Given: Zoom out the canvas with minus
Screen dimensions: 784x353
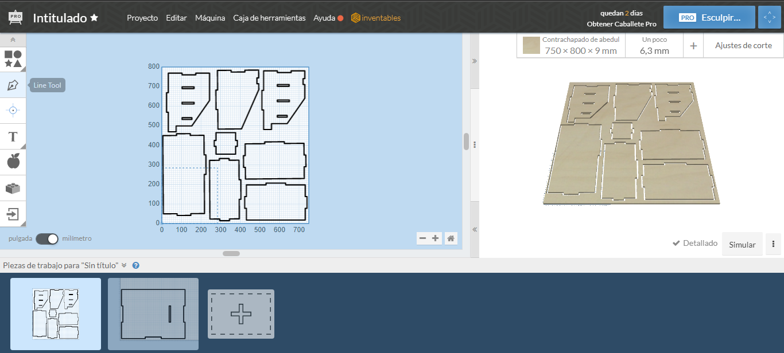Looking at the screenshot, I should pos(423,238).
